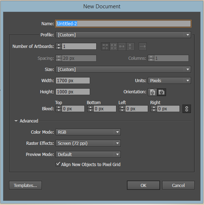Click the Right bleed value field

tap(168, 109)
